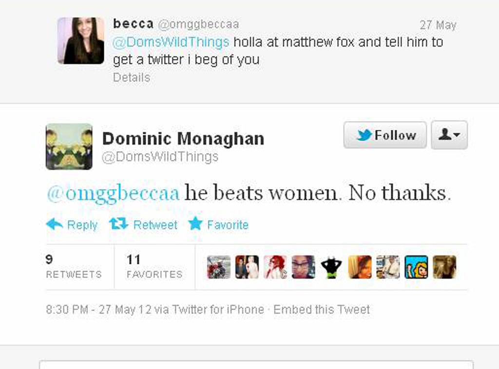Expand Details under becca's tweet
Screen dimensions: 499x369
click(131, 77)
